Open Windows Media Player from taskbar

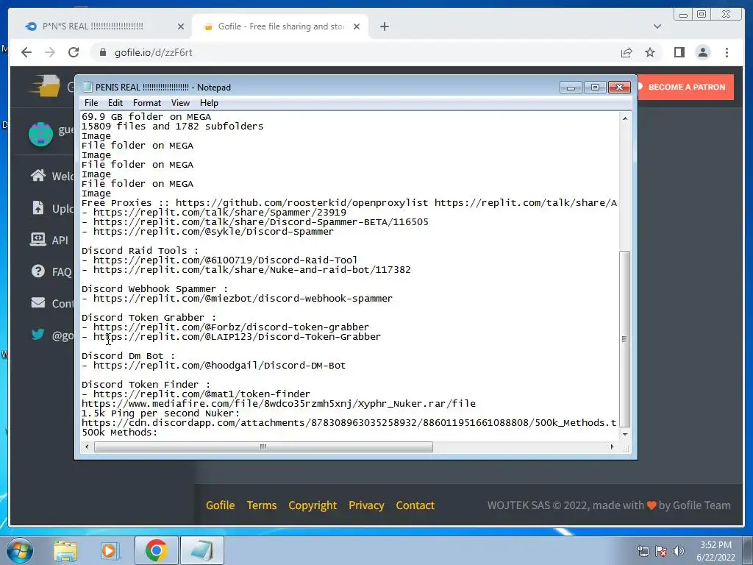[x=110, y=550]
